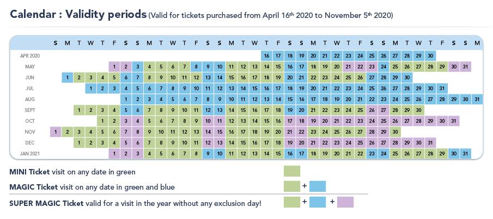Click the green swatch in SUPER MAGIC row
Screen dimensions: 493x219
click(292, 202)
